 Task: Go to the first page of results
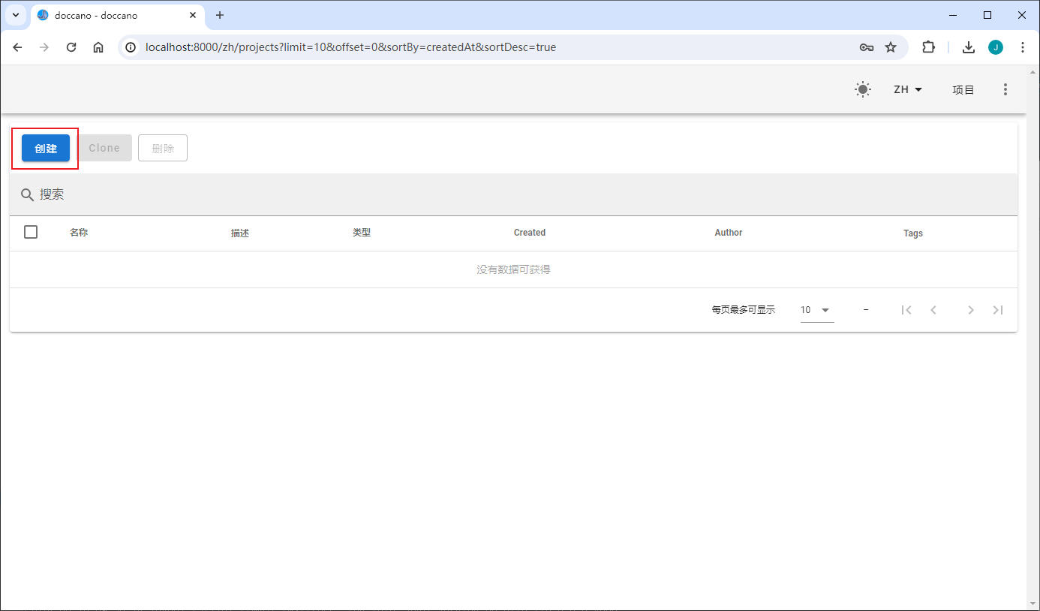(906, 309)
